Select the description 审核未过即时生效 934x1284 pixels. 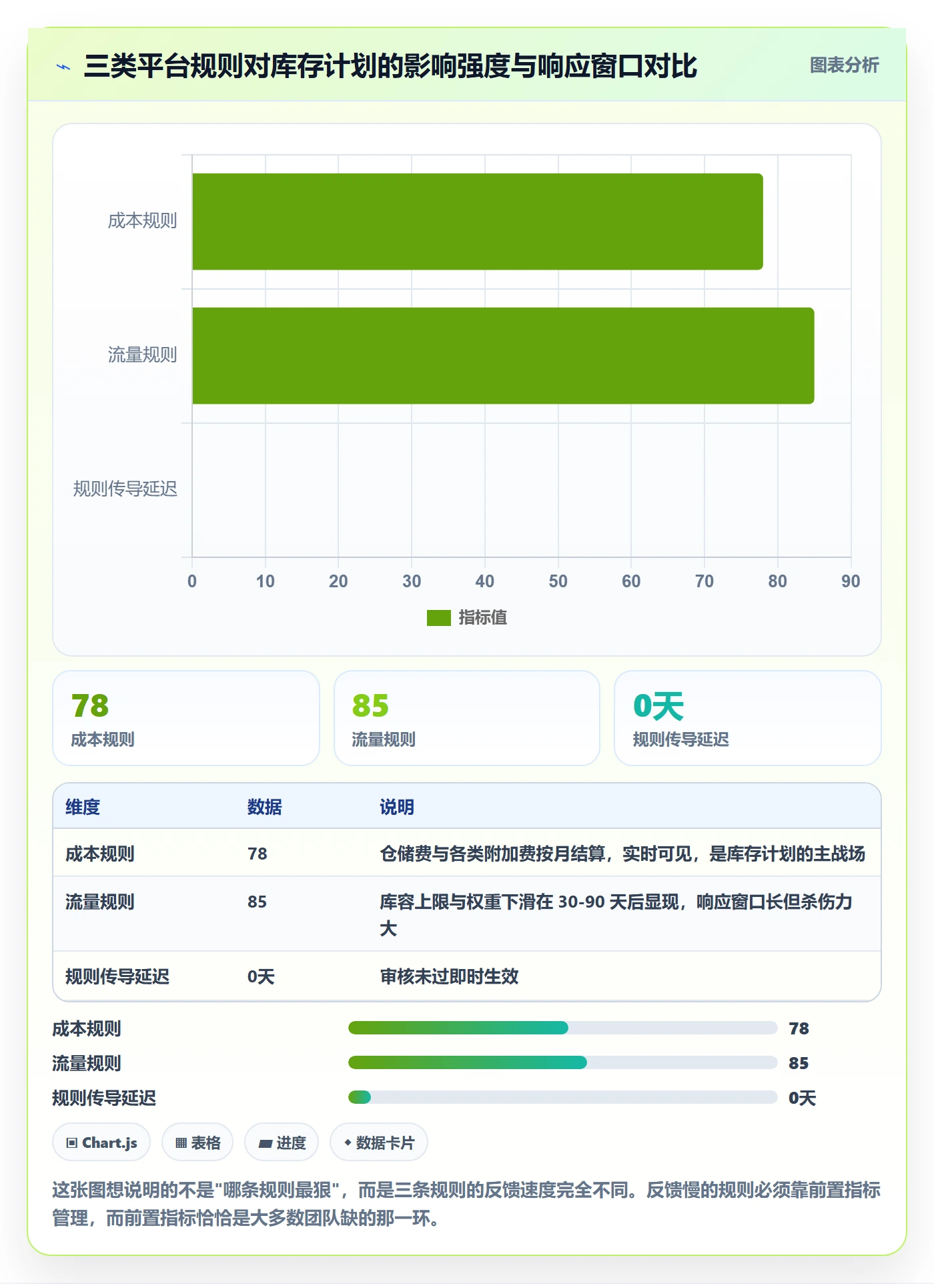[x=449, y=976]
